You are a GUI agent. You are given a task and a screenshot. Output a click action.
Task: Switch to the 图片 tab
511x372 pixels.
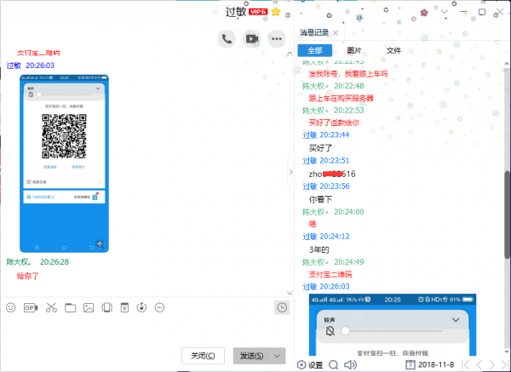(x=354, y=50)
